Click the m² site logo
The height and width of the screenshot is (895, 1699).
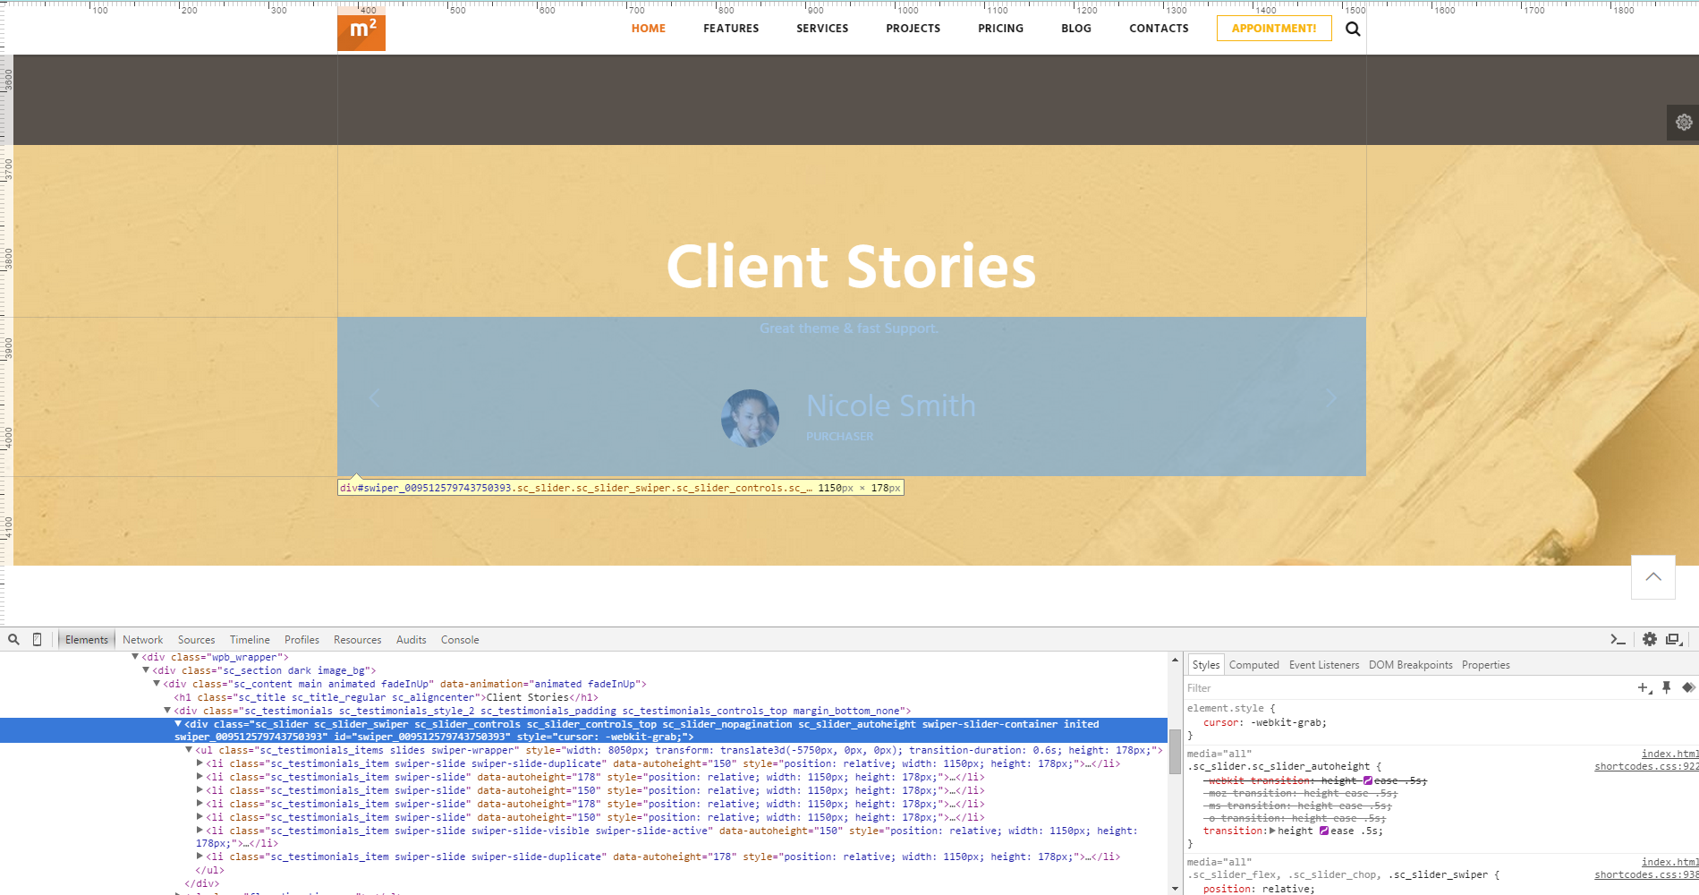(x=361, y=30)
